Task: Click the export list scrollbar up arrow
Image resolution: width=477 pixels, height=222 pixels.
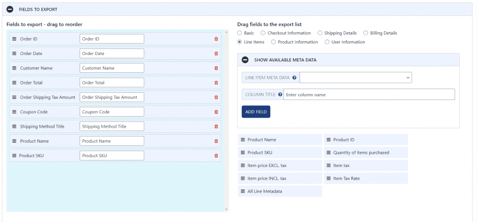Action: (226, 32)
